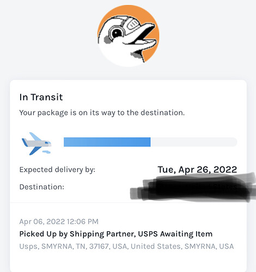Click the duck's eye in the logo
This screenshot has width=256, height=272.
coord(116,33)
